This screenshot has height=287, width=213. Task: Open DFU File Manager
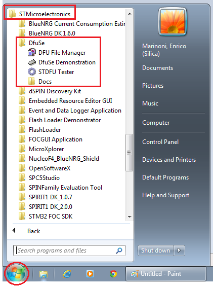(57, 53)
